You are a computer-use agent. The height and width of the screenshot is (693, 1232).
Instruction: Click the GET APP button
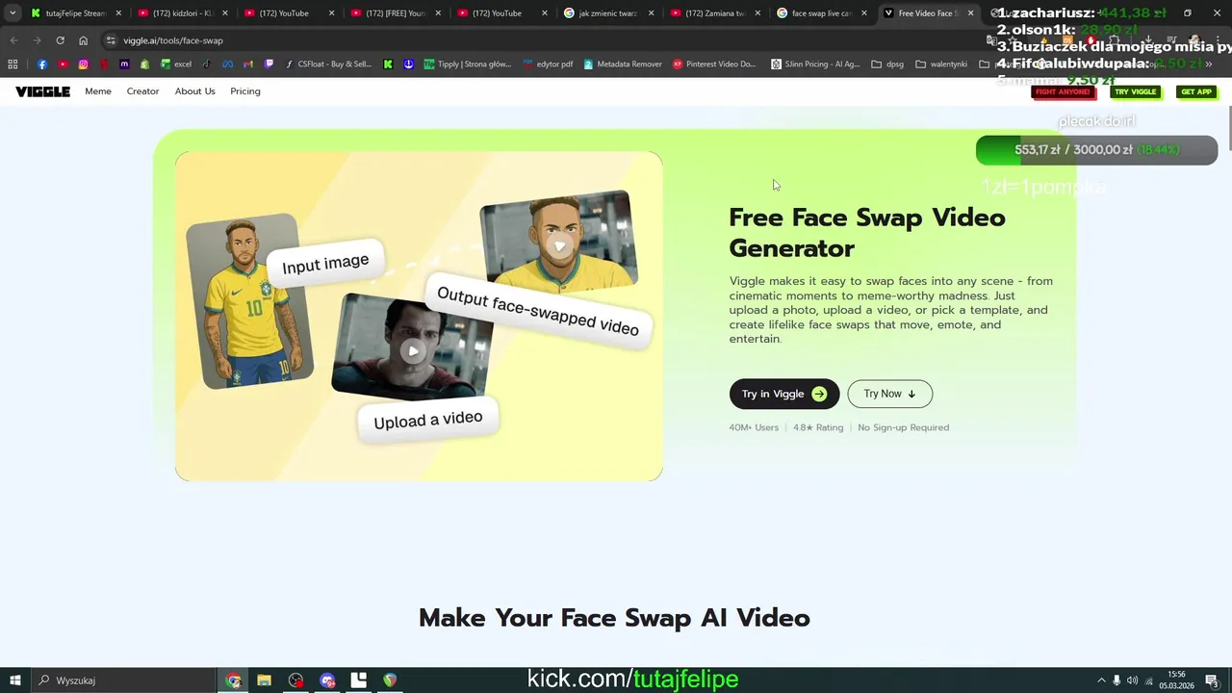(x=1196, y=91)
